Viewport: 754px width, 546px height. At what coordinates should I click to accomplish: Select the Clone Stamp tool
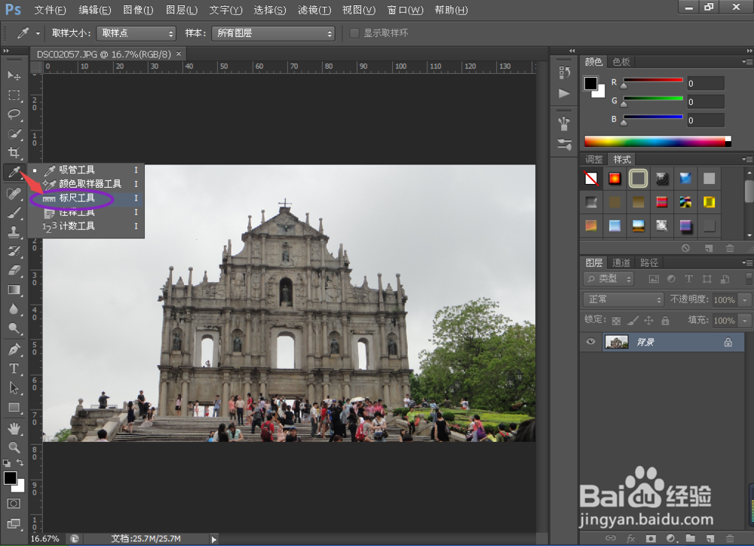(x=14, y=232)
